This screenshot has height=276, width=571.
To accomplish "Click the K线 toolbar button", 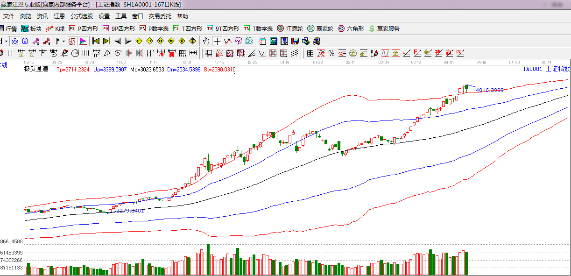I will (x=55, y=28).
